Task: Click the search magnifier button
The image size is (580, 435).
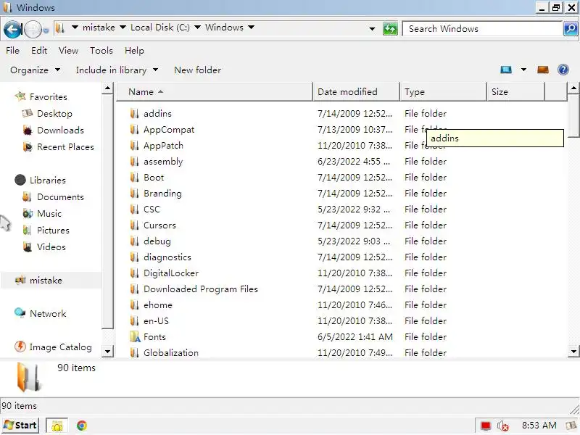Action: [571, 28]
